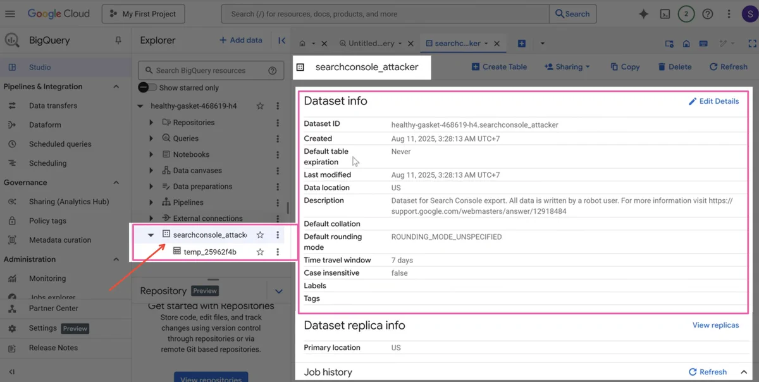Copy the dataset with Copy button
This screenshot has width=759, height=382.
[625, 66]
